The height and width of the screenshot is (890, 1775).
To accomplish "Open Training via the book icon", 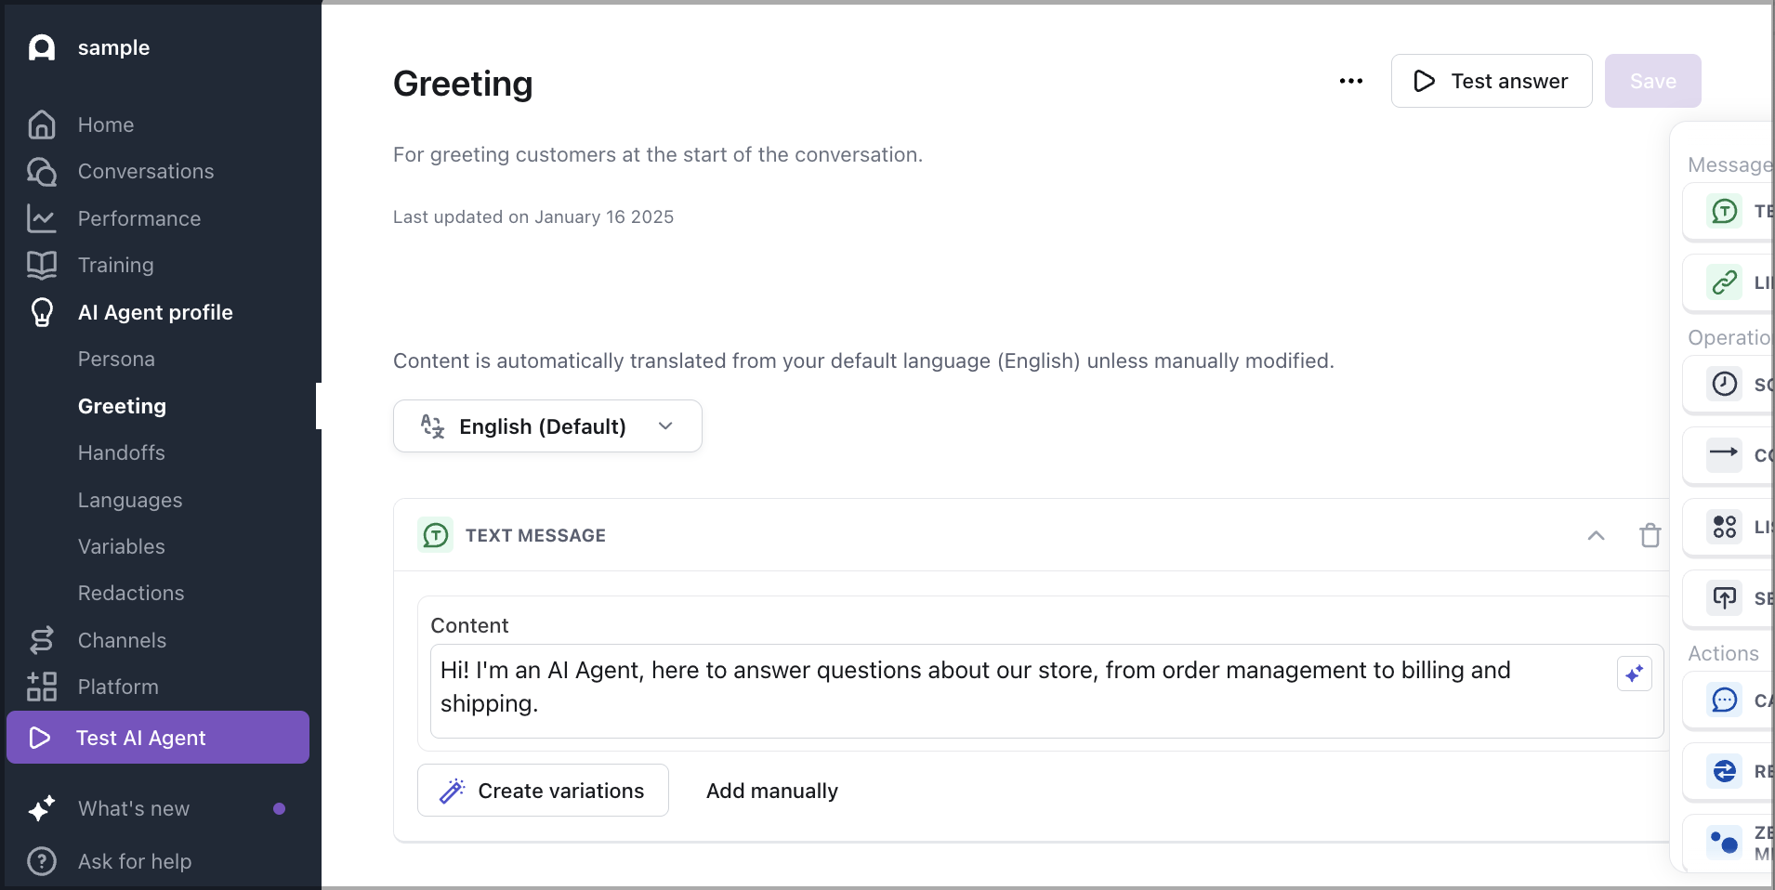I will pos(41,265).
